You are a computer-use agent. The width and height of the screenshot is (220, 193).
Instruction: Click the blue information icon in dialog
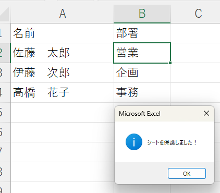point(134,142)
